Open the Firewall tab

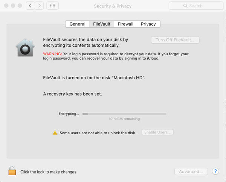click(125, 24)
